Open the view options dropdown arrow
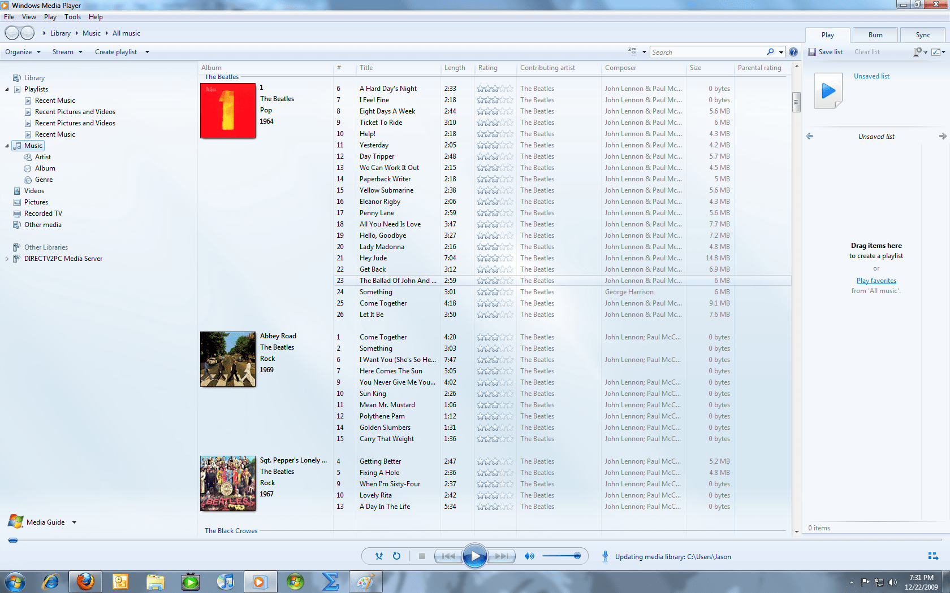Image resolution: width=950 pixels, height=593 pixels. [644, 52]
